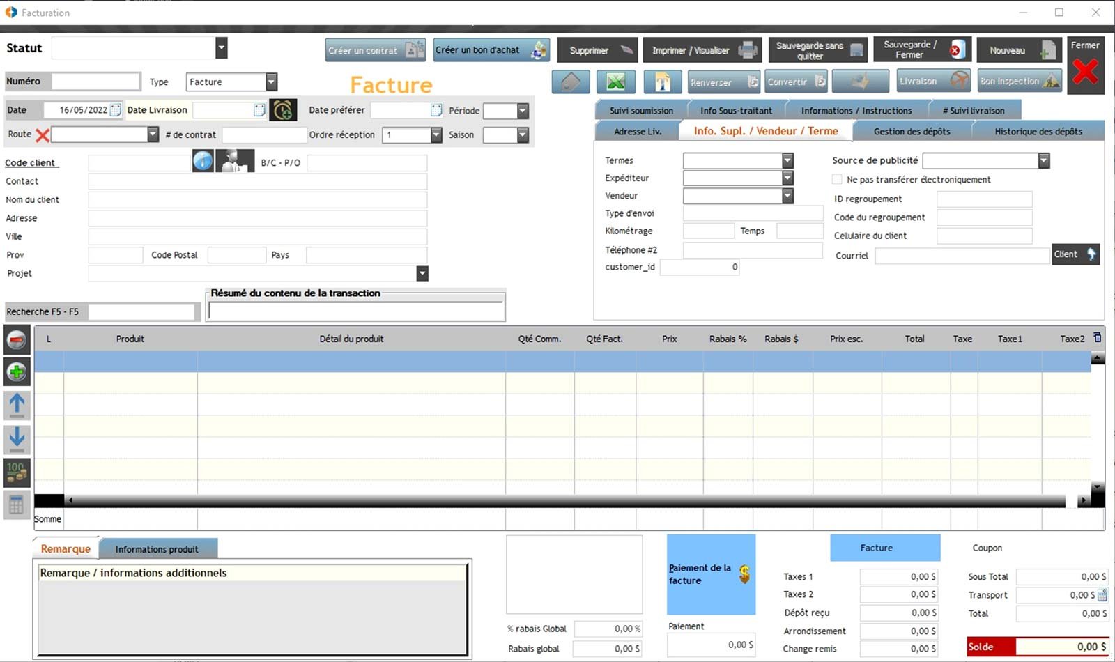The height and width of the screenshot is (662, 1115).
Task: Open the Vendeur dropdown
Action: tap(787, 196)
